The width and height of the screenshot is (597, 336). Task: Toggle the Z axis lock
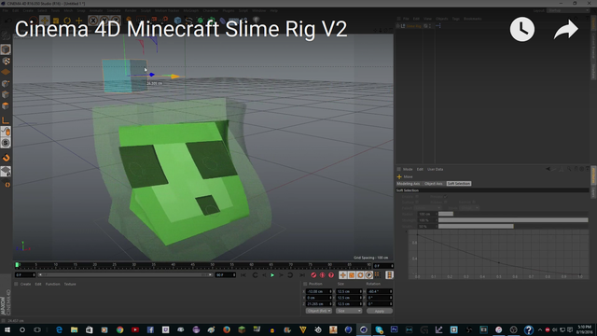coord(116,21)
